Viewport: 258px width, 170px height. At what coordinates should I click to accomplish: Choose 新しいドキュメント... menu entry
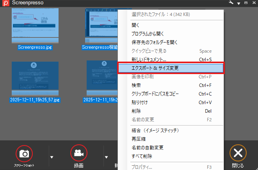tap(149, 59)
